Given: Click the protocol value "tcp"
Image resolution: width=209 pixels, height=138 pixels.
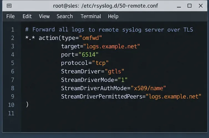Looking at the screenshot, I should point(100,63).
